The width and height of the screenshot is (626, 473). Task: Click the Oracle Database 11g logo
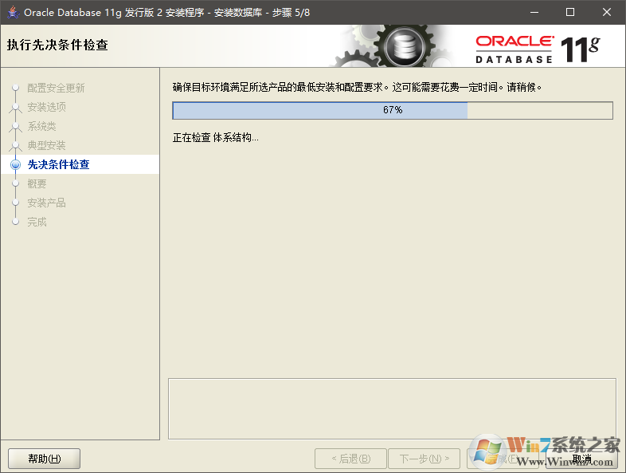tap(538, 49)
